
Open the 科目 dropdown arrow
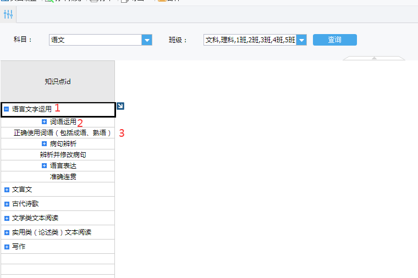[147, 40]
